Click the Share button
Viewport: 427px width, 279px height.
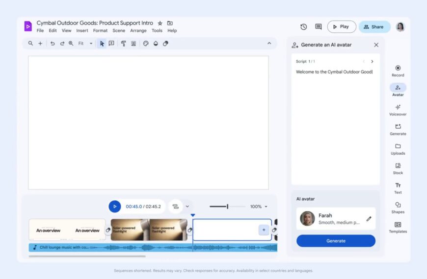(x=374, y=27)
